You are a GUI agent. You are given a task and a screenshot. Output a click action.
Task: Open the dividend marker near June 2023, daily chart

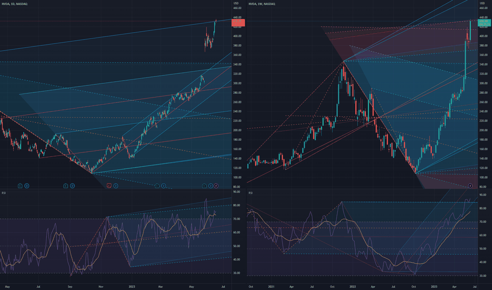(211, 186)
